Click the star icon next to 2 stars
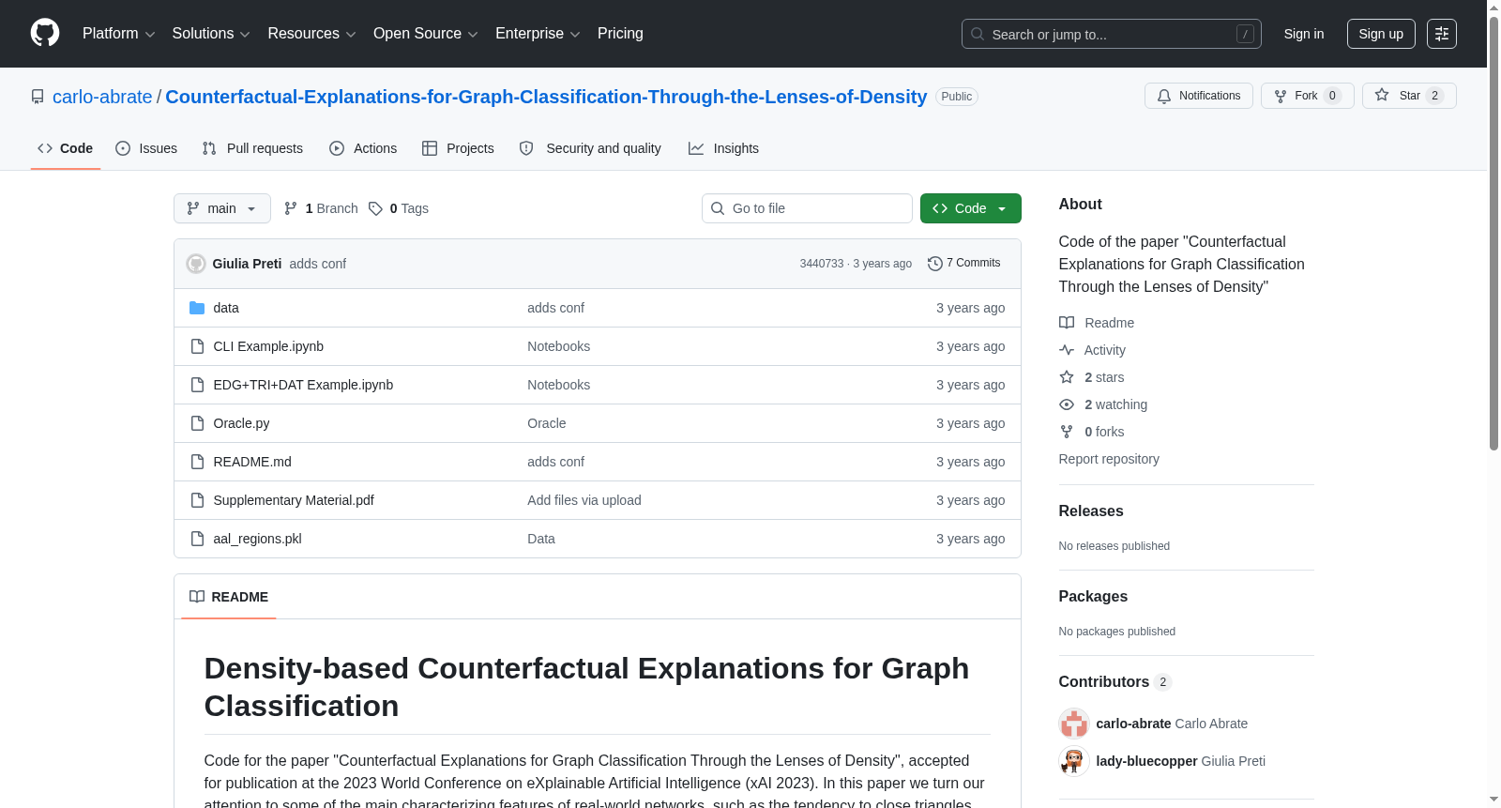The height and width of the screenshot is (808, 1501). point(1067,377)
